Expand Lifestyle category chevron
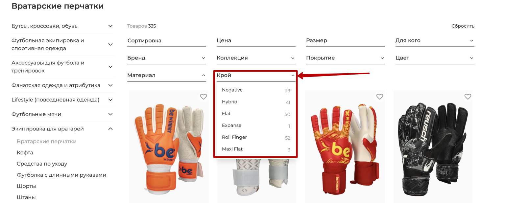 pyautogui.click(x=110, y=100)
